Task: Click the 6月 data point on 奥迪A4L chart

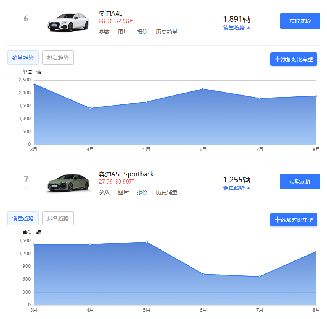Action: (x=203, y=89)
